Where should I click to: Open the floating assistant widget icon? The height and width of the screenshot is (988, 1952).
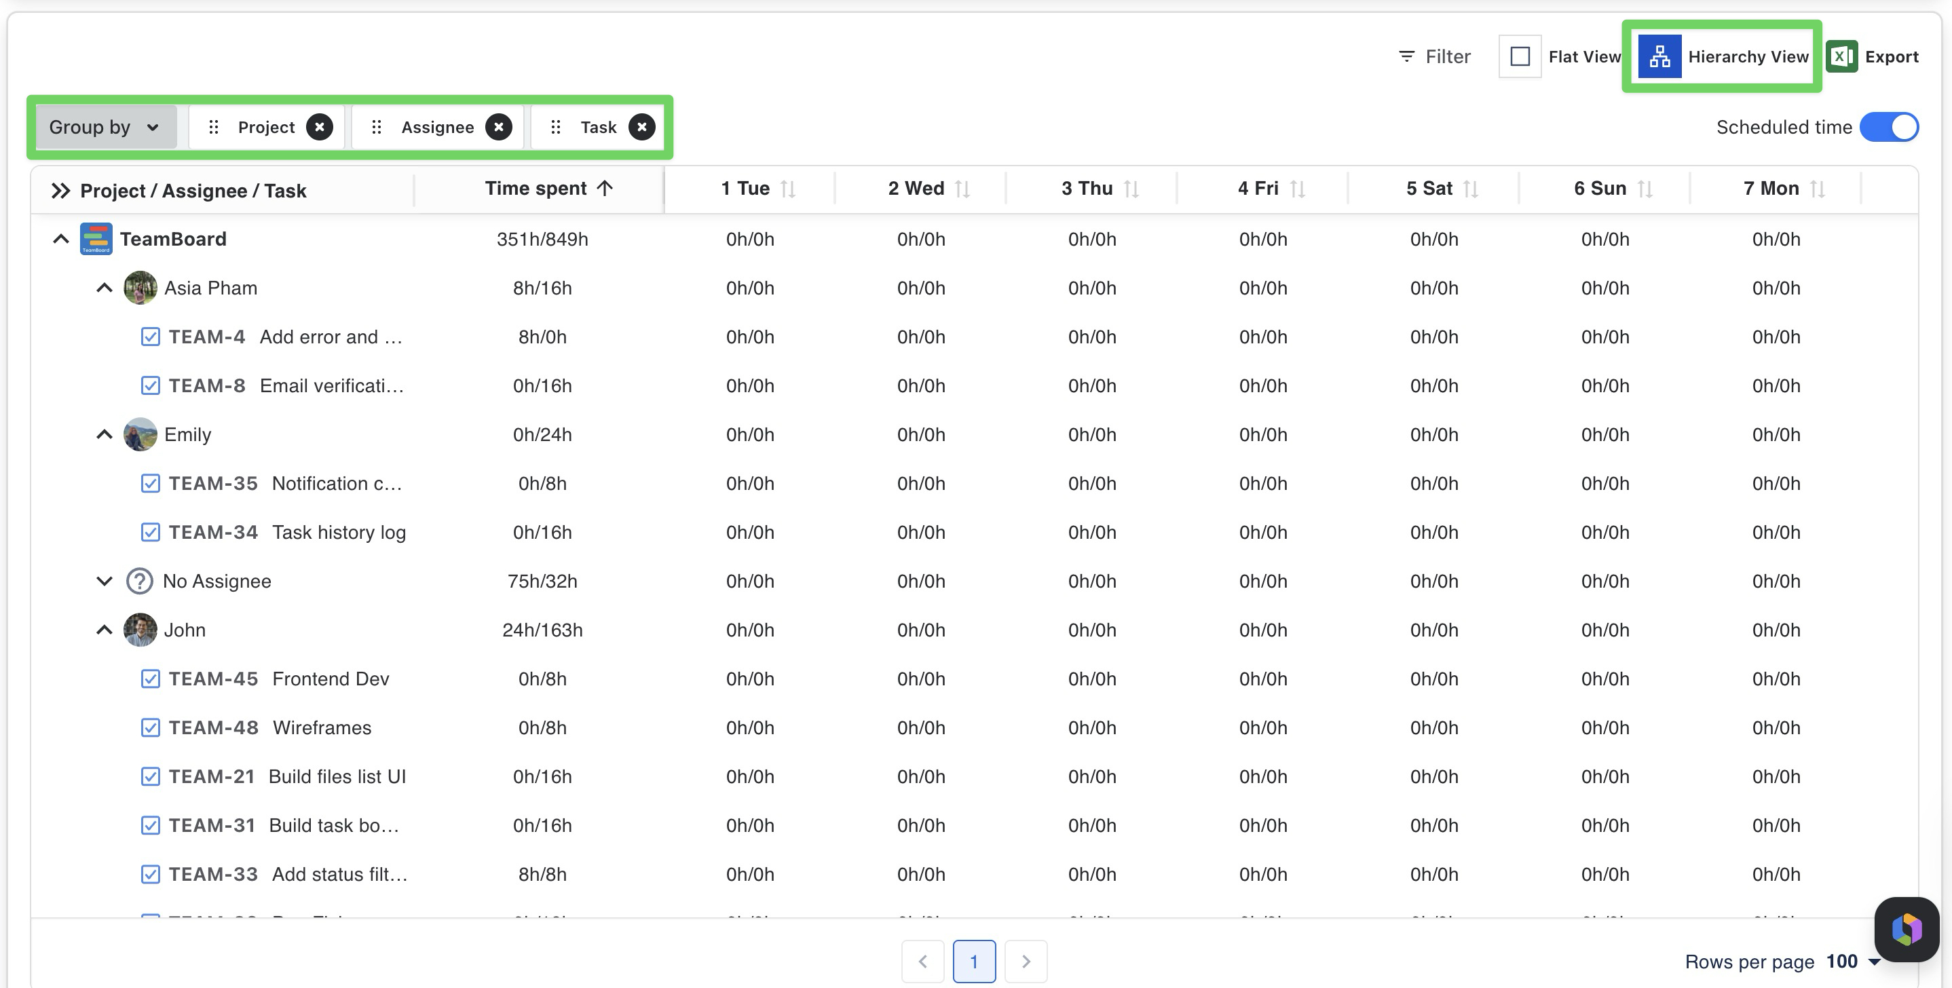[1906, 929]
